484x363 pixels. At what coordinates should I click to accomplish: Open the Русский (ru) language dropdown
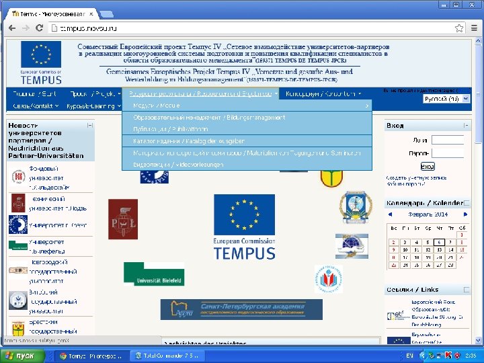(x=446, y=99)
